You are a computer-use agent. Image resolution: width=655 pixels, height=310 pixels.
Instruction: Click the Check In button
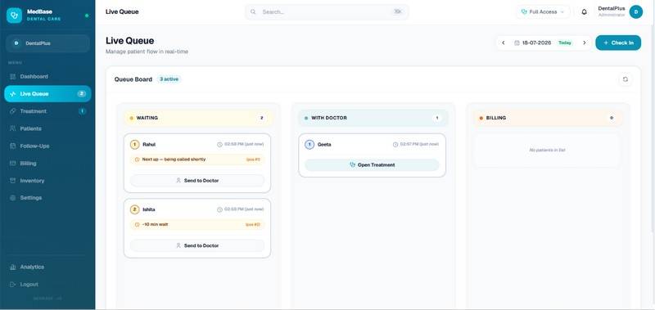pos(618,43)
